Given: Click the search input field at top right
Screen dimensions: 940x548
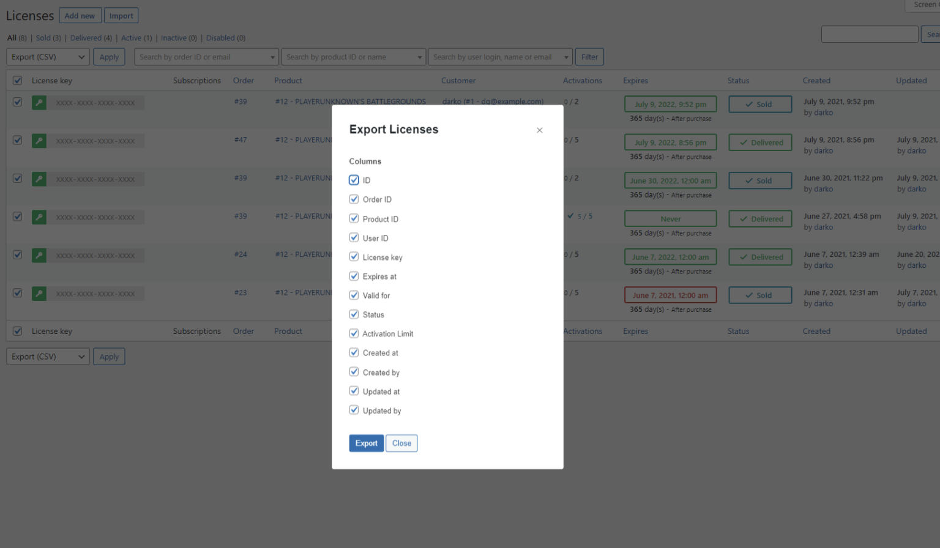Looking at the screenshot, I should [x=869, y=34].
